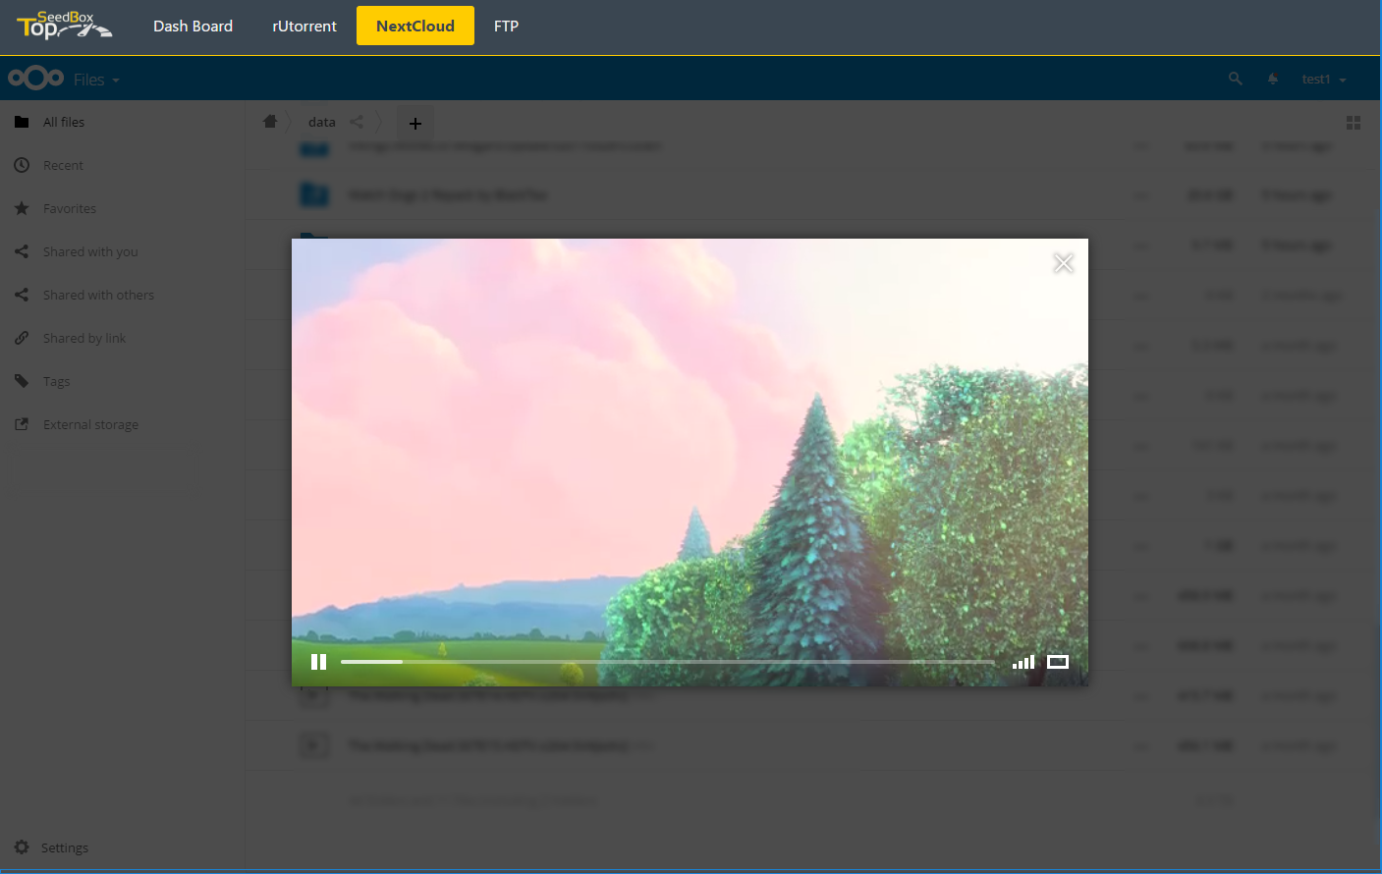Viewport: 1382px width, 874px height.
Task: Click the Shared with others share icon
Action: [x=22, y=295]
